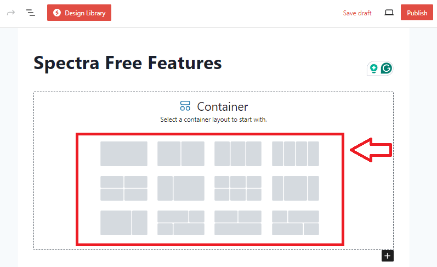The image size is (437, 267).
Task: Select the single-column container layout
Action: coord(124,154)
